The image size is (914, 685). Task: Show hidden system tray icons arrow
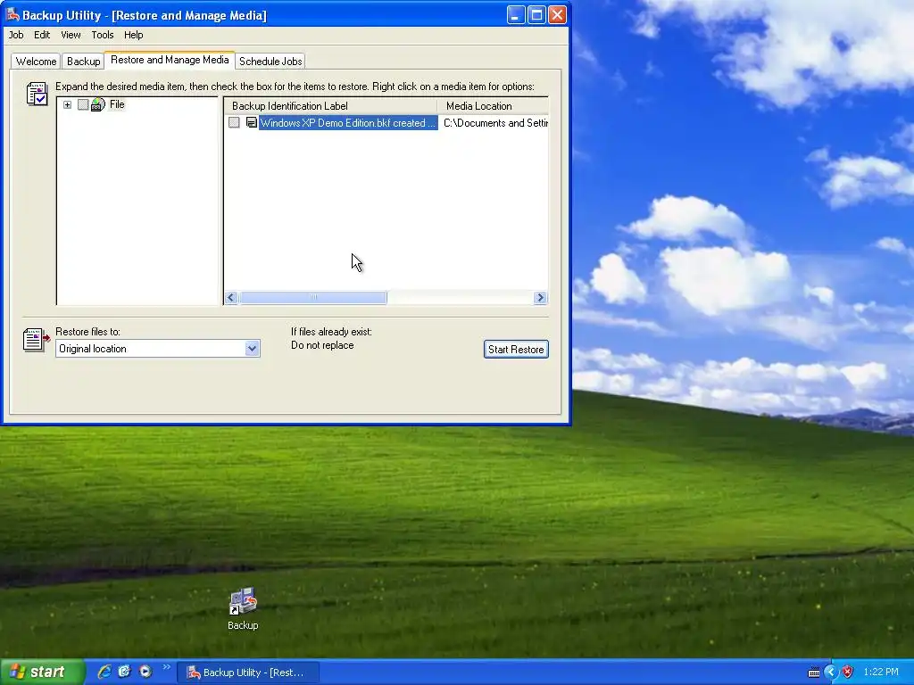[x=831, y=673]
